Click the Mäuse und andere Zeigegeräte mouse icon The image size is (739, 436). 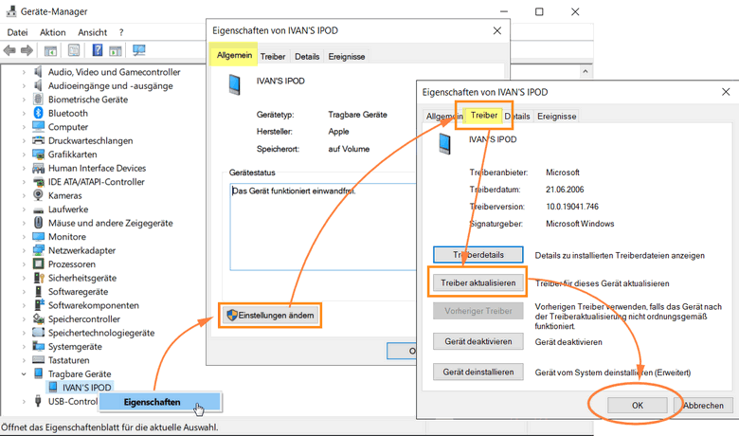pyautogui.click(x=39, y=223)
